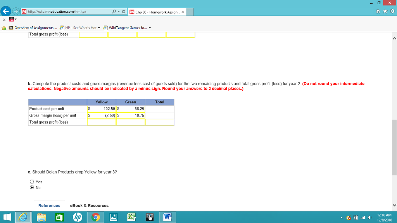Open eBook & Resources
Image resolution: width=397 pixels, height=223 pixels.
click(89, 206)
